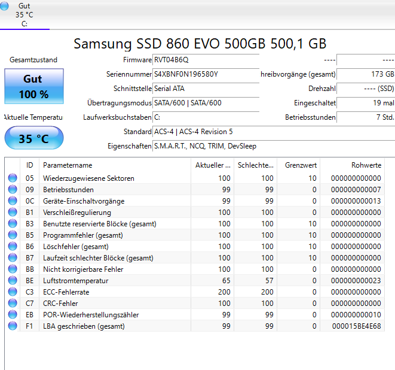Click the Grenzwert column header

tap(299, 165)
